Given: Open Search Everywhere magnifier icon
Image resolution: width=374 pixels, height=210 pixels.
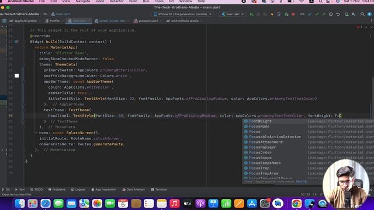Looking at the screenshot, I should 362,14.
